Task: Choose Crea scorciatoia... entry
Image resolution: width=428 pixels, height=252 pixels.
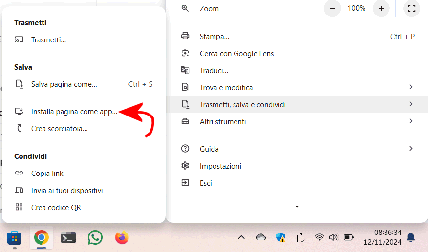Action: pyautogui.click(x=84, y=129)
